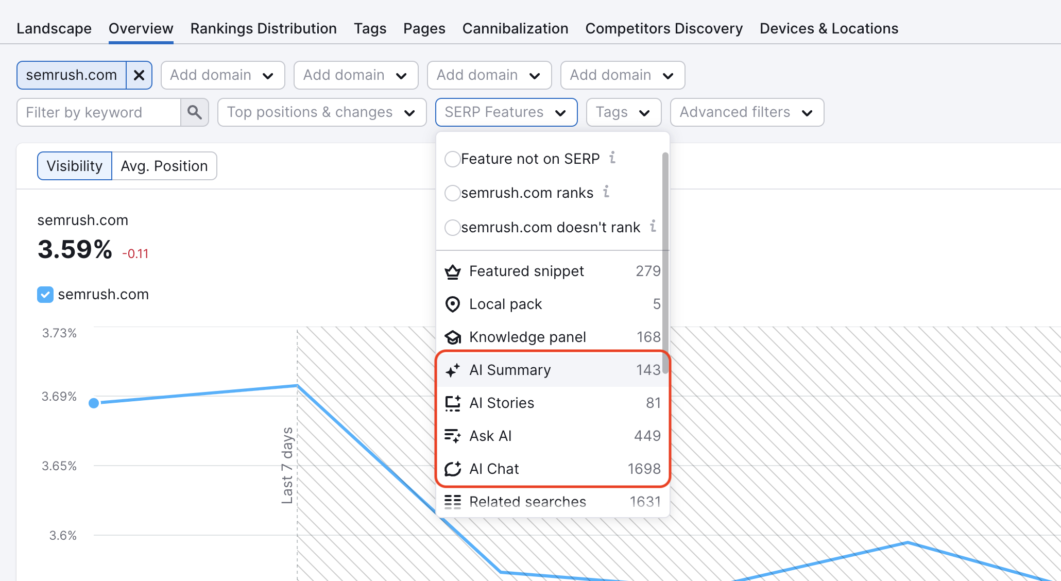This screenshot has height=581, width=1061.
Task: Choose Ask AI feature filter
Action: 552,436
